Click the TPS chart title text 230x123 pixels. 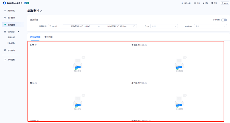[32, 83]
